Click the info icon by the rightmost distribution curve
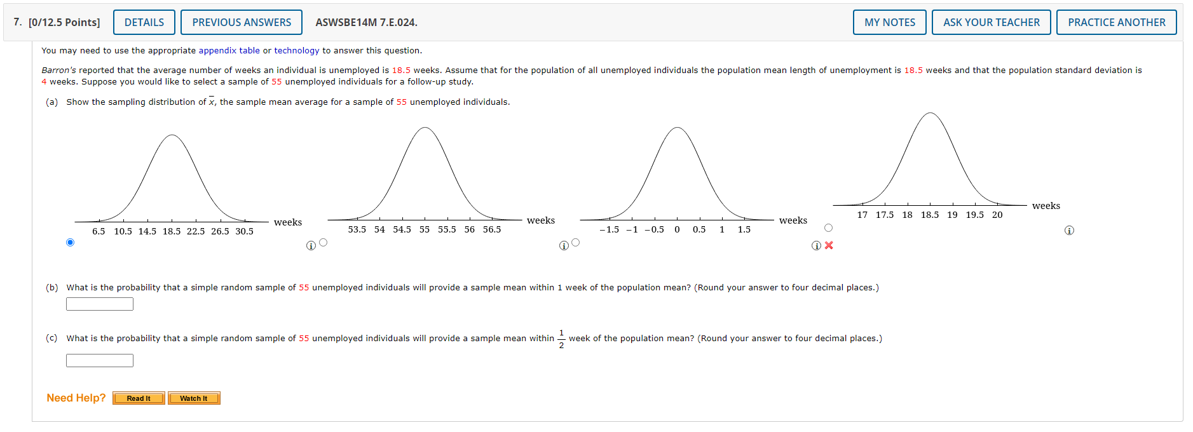 tap(1068, 231)
